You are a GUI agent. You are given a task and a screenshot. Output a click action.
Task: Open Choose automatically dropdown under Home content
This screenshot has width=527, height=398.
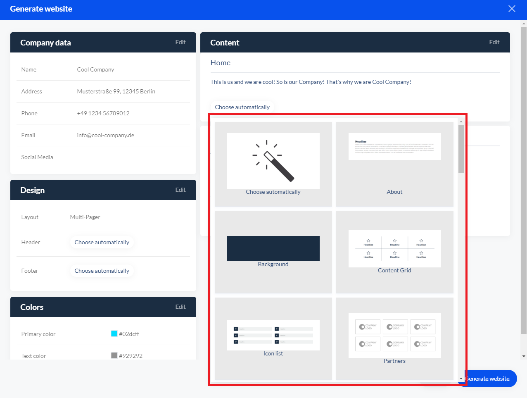242,107
